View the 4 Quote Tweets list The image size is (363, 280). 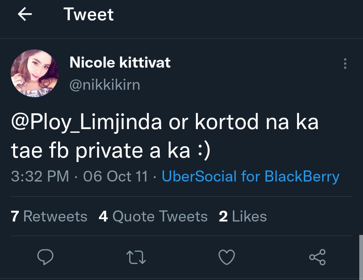[x=153, y=216]
